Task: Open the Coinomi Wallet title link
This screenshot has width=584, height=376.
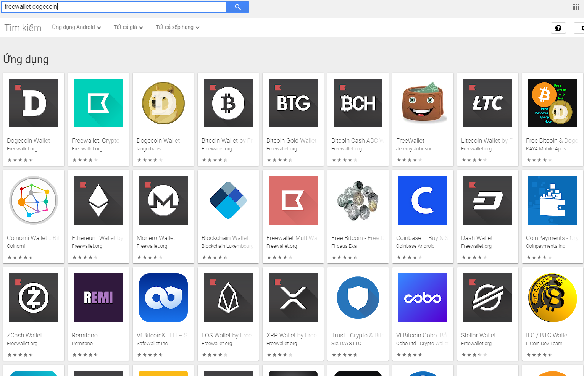Action: point(33,238)
